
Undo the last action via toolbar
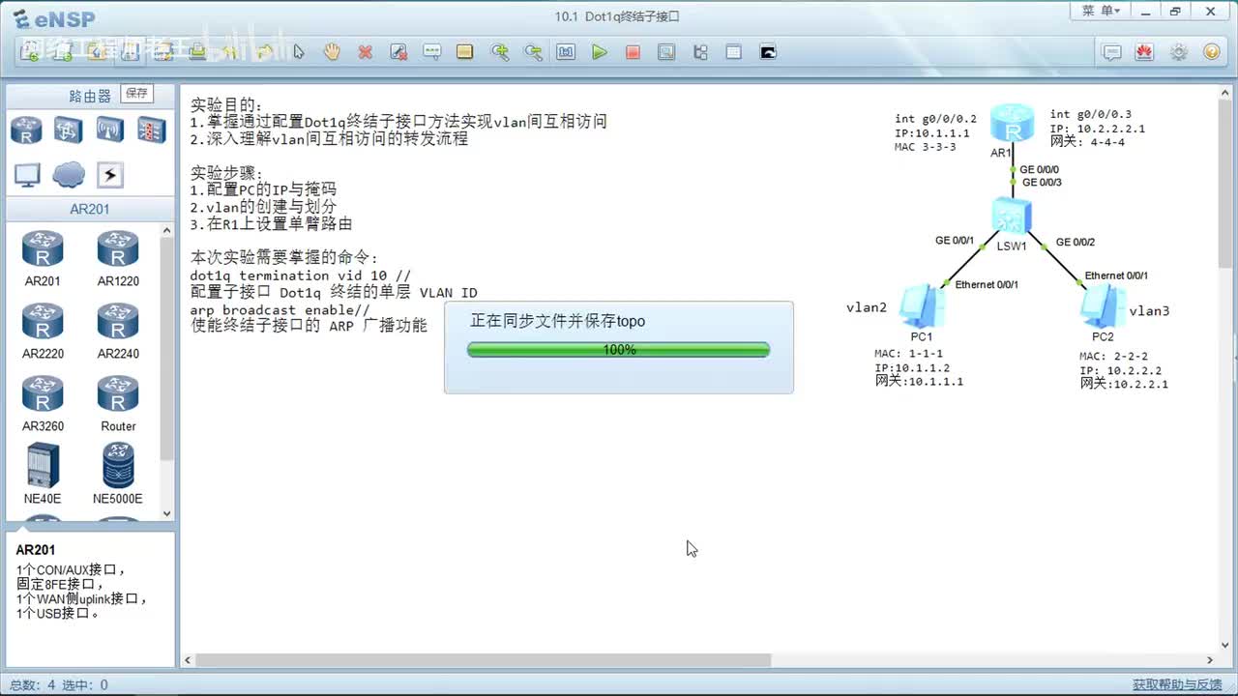click(231, 52)
